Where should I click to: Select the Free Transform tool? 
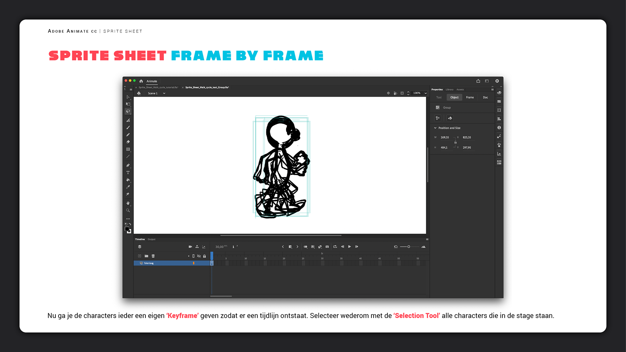pos(128,104)
